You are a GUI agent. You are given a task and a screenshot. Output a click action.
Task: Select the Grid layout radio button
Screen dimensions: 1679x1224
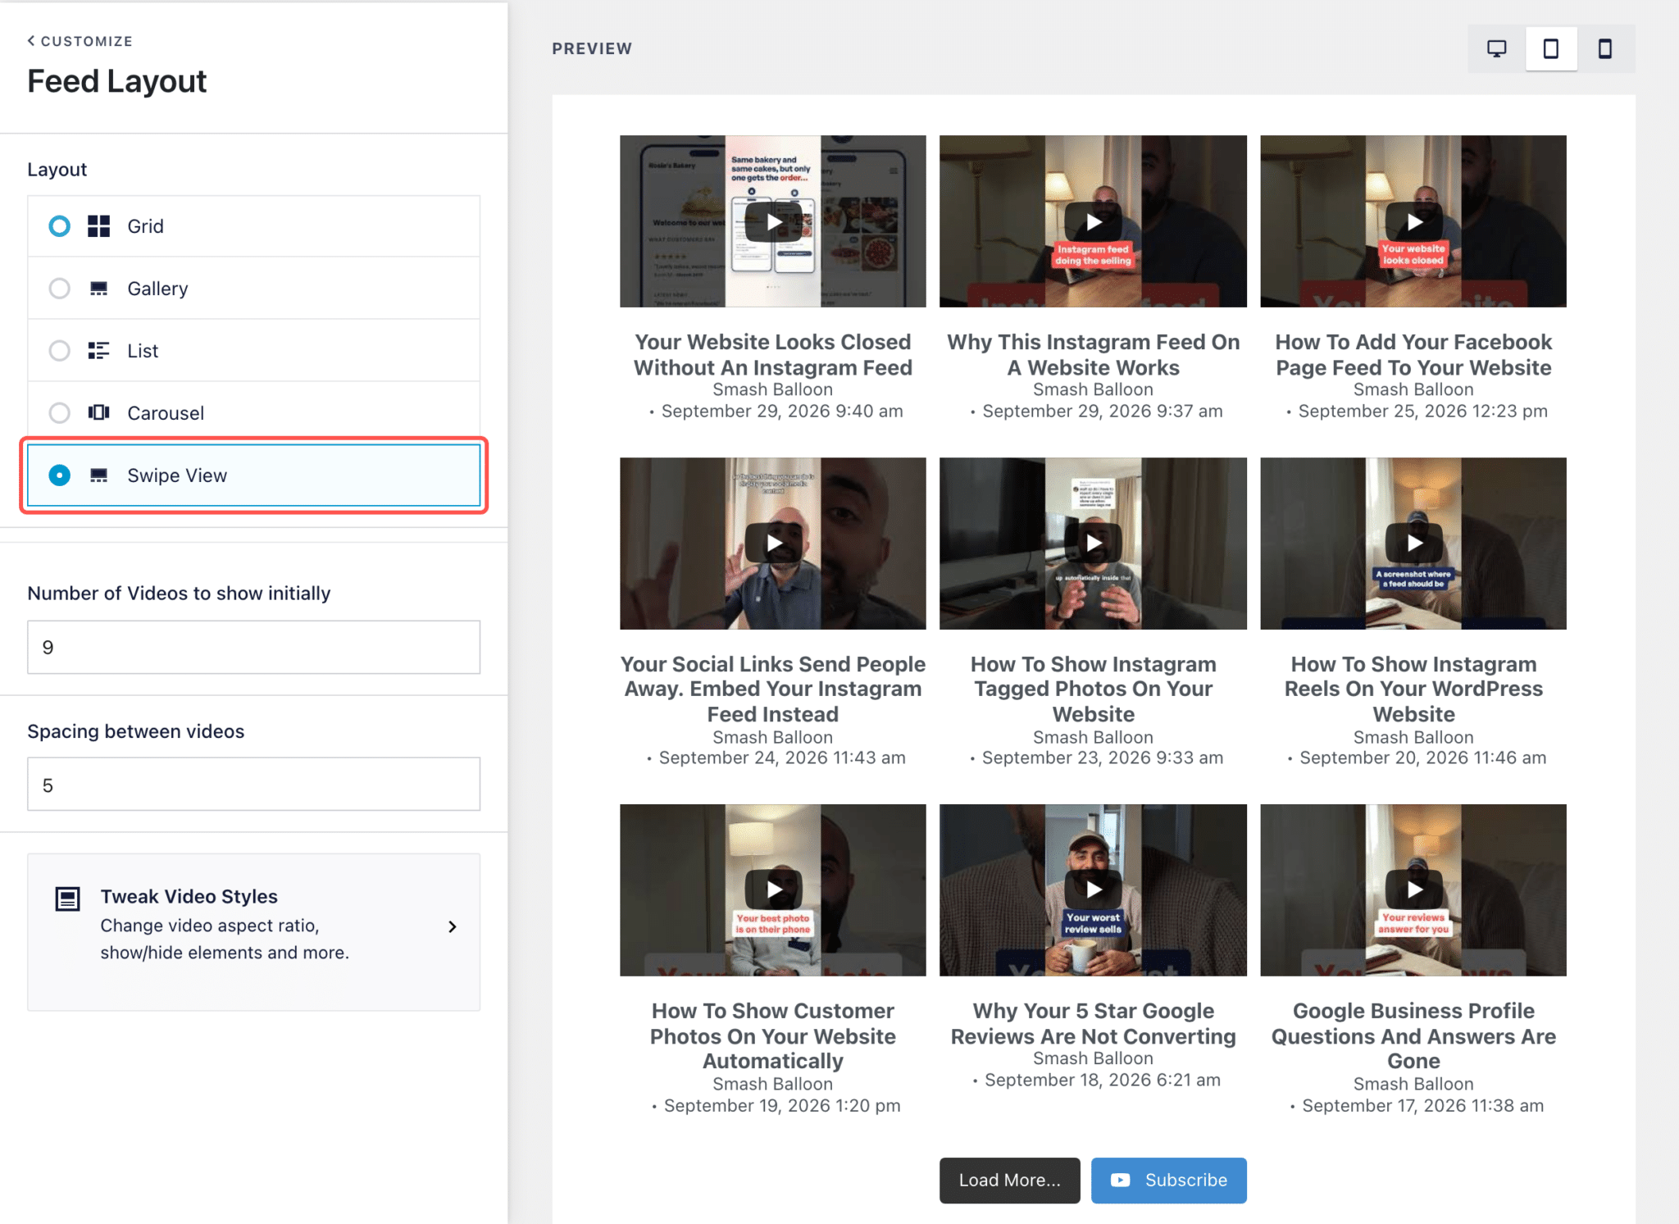pos(59,226)
